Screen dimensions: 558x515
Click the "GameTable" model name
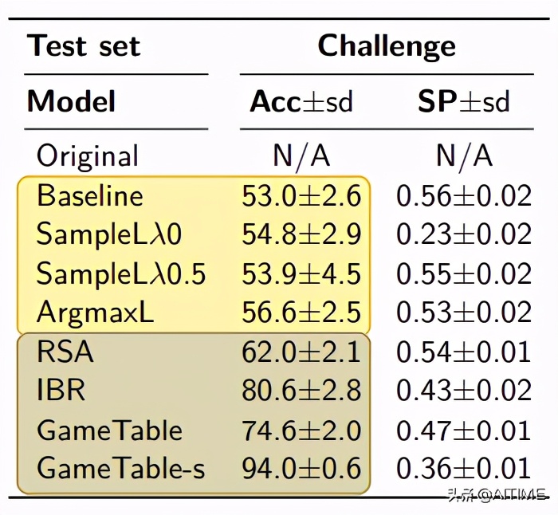click(x=109, y=430)
